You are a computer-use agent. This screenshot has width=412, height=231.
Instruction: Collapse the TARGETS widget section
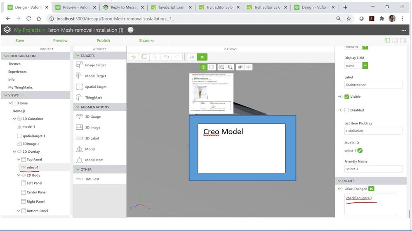tap(78, 56)
